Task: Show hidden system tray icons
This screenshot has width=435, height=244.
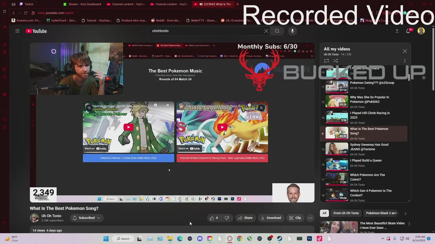Action: [383, 239]
